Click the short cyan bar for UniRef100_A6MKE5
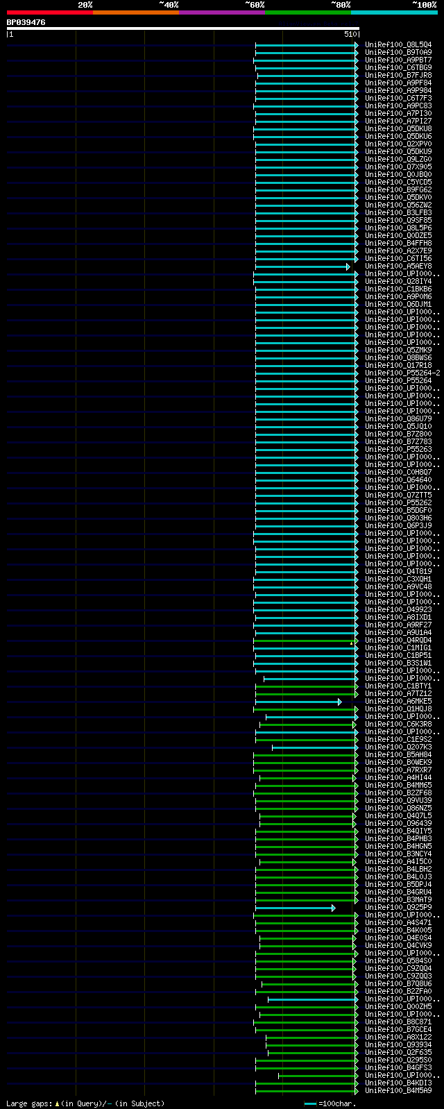Screen dimensions: 444x1109 pyautogui.click(x=298, y=702)
